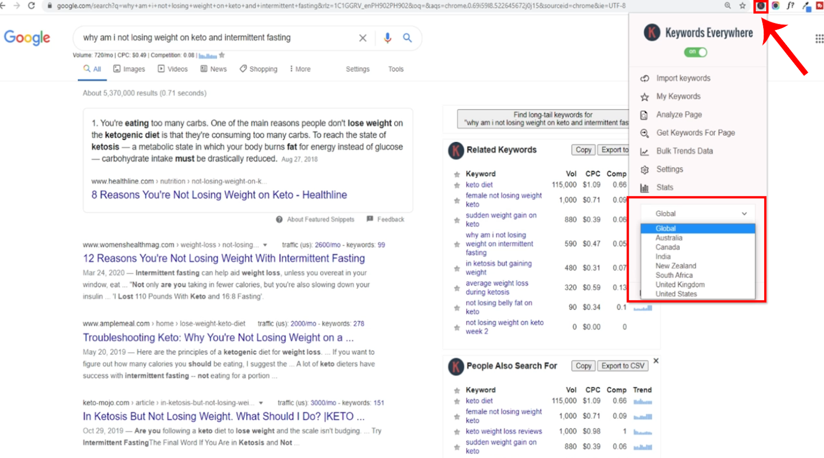Viewport: 824px width, 458px height.
Task: Open the Google apps grid icon
Action: click(819, 39)
